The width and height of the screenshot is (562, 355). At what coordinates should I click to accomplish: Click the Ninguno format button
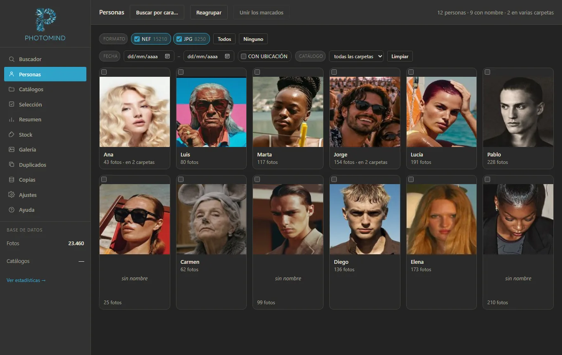(x=253, y=39)
